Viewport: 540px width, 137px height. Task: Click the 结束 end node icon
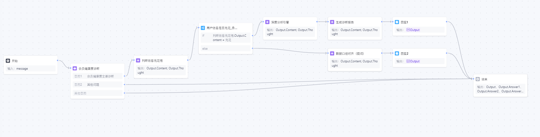478,79
